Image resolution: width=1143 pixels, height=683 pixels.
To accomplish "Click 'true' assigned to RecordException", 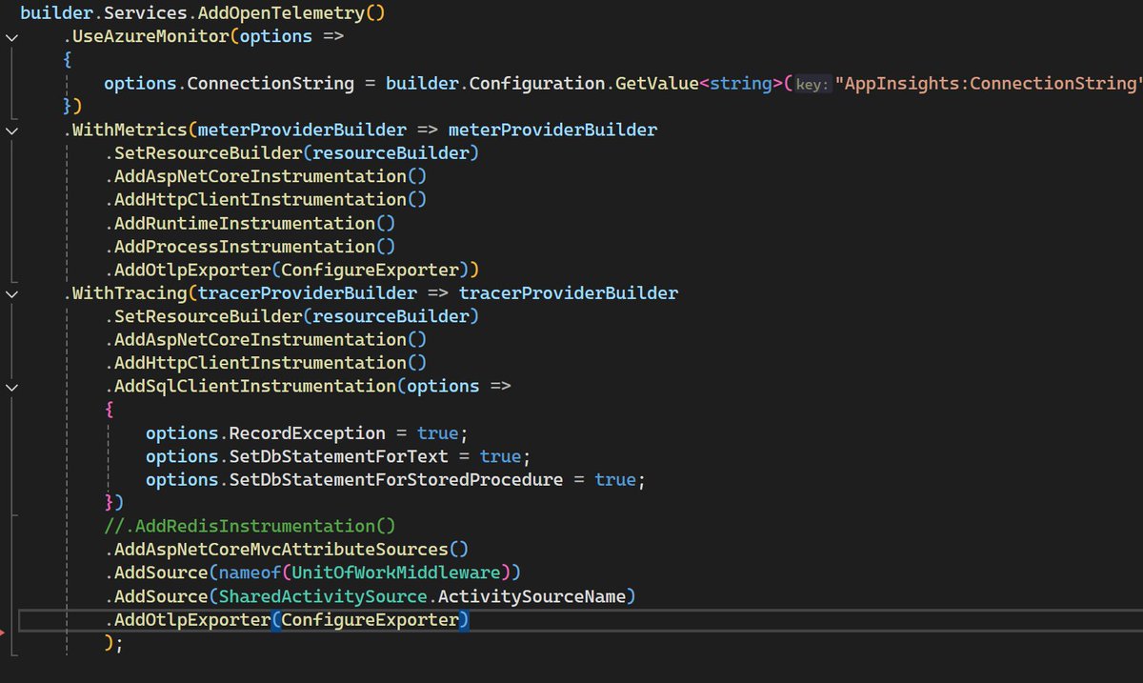I will click(x=437, y=432).
